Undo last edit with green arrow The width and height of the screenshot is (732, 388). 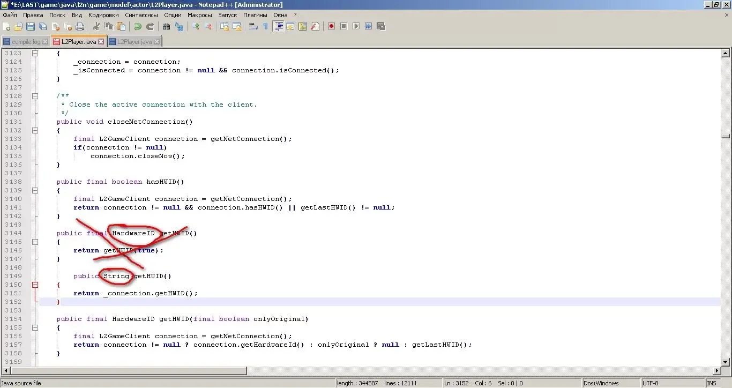(x=138, y=26)
